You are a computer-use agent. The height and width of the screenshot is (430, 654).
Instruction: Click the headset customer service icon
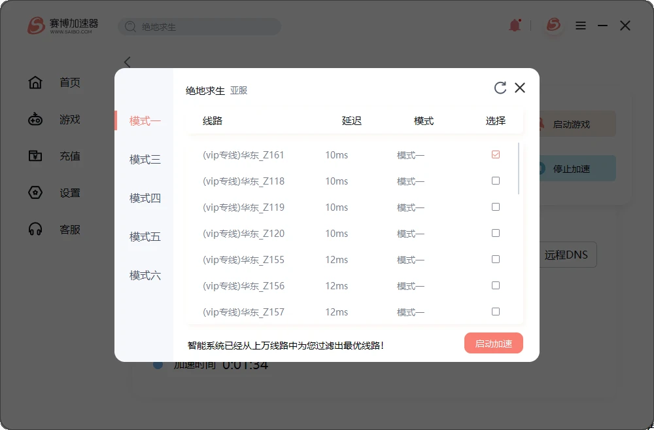(x=35, y=229)
